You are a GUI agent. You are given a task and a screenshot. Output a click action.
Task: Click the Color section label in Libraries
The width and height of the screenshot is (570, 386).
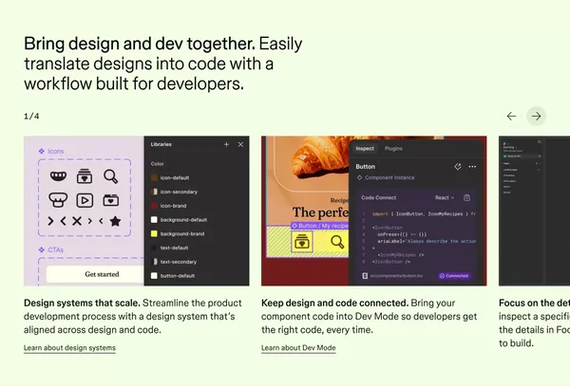[158, 164]
